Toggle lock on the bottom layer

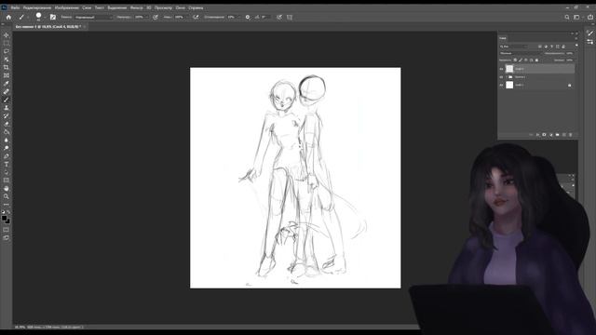click(x=569, y=86)
